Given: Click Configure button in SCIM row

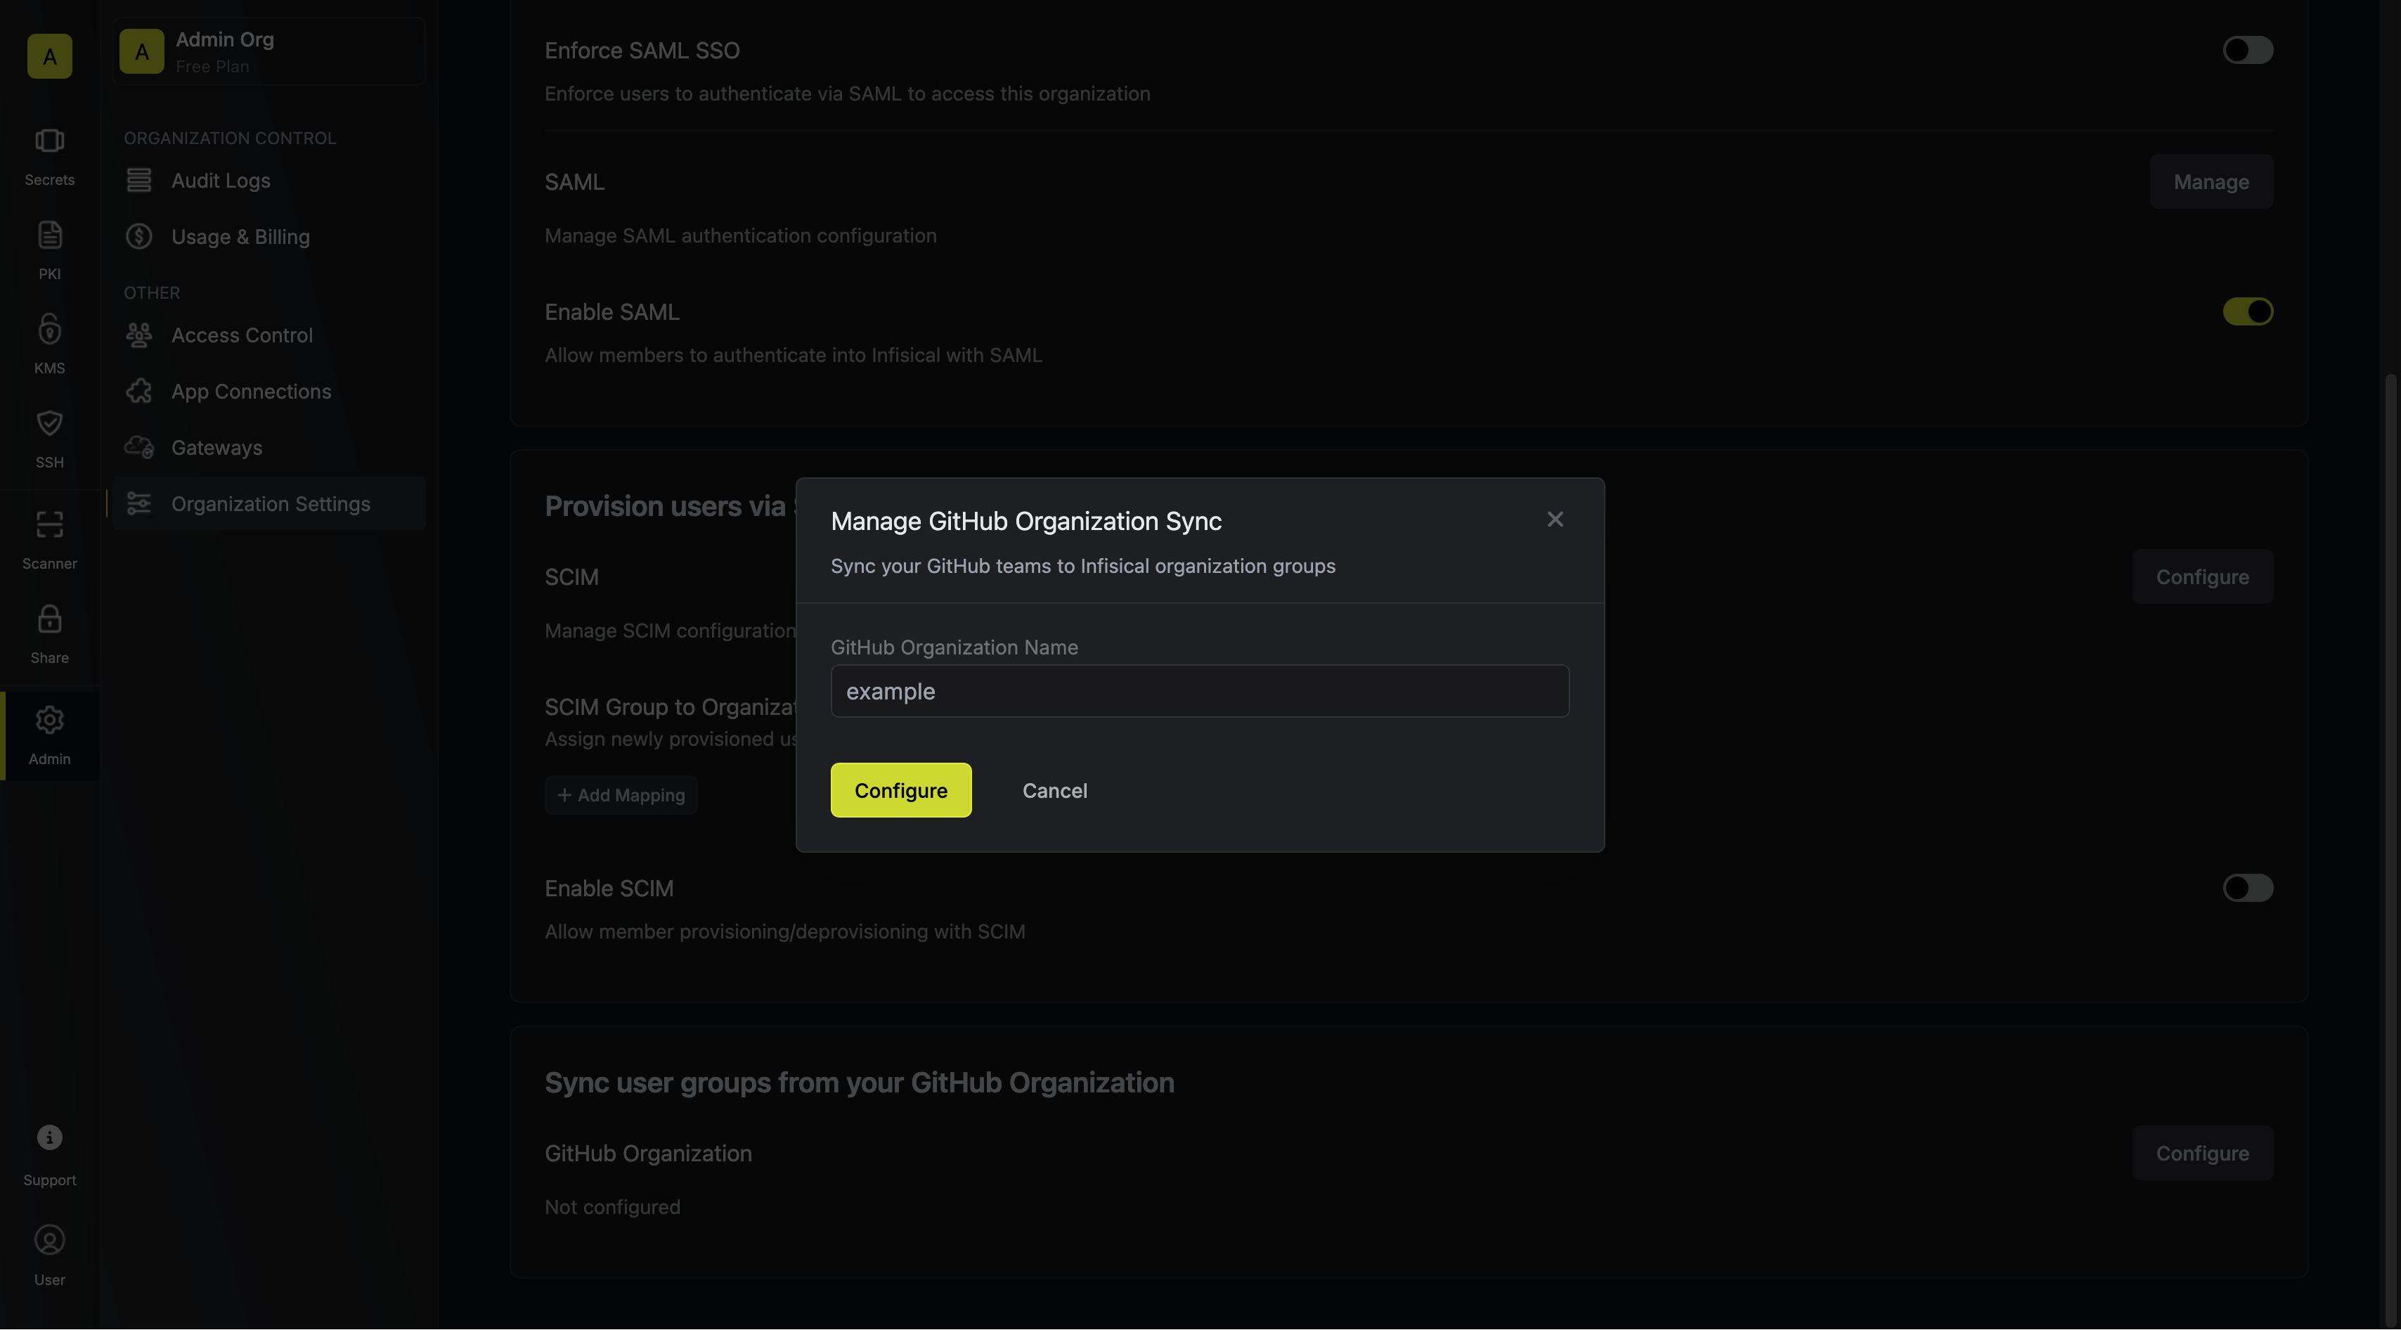Looking at the screenshot, I should [x=2203, y=577].
